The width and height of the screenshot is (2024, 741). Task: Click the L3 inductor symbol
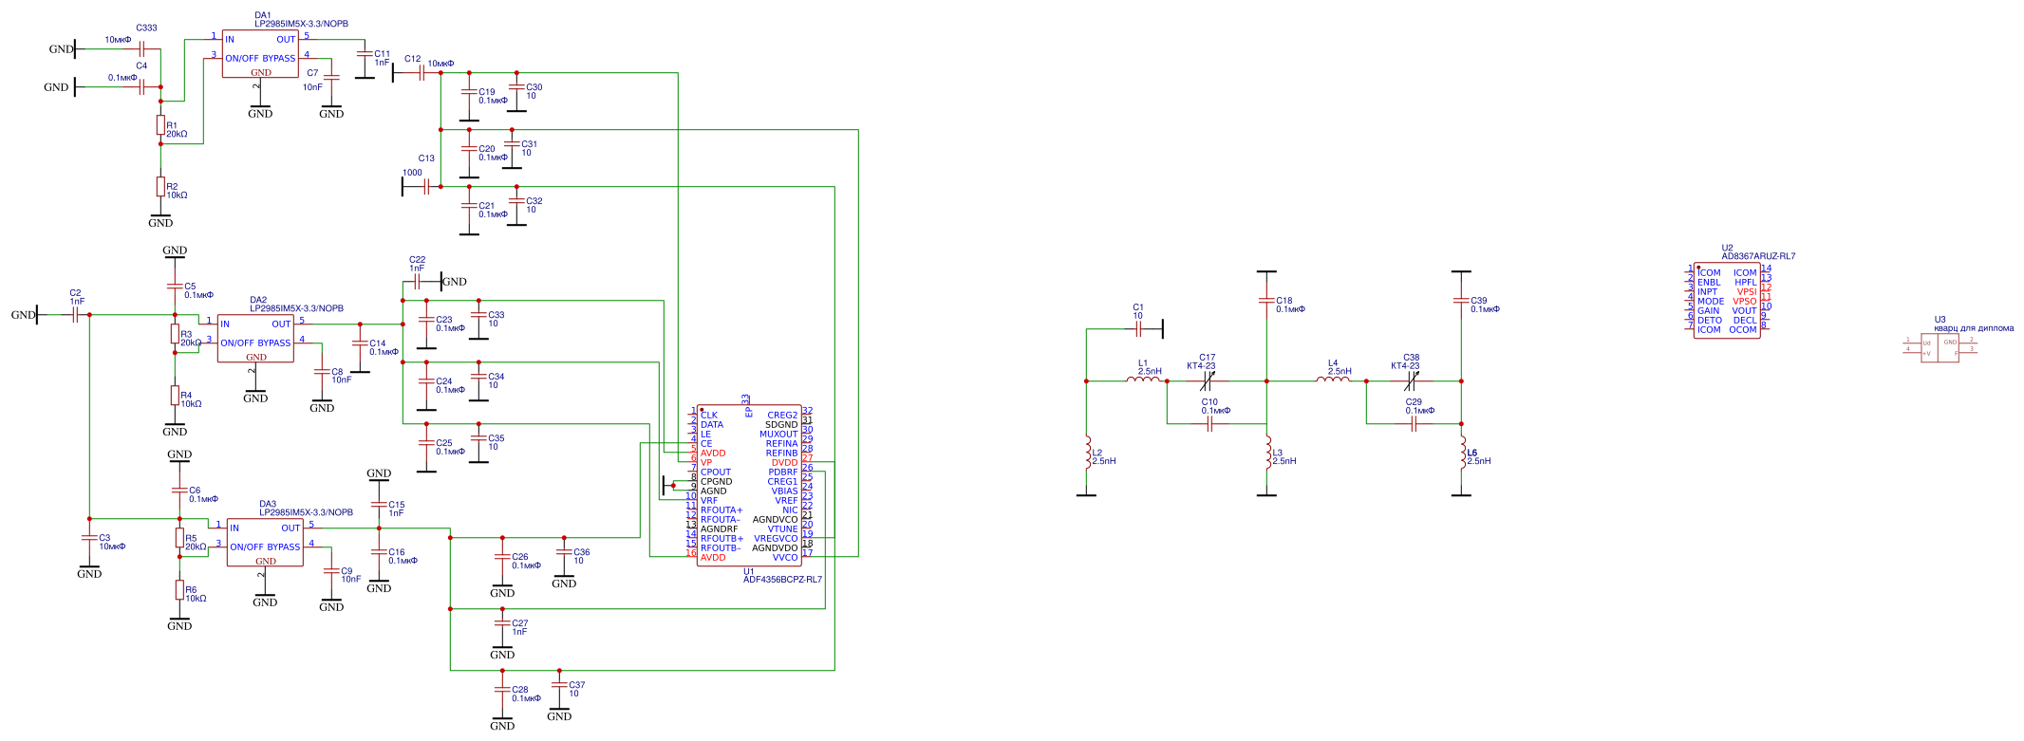tap(1268, 453)
